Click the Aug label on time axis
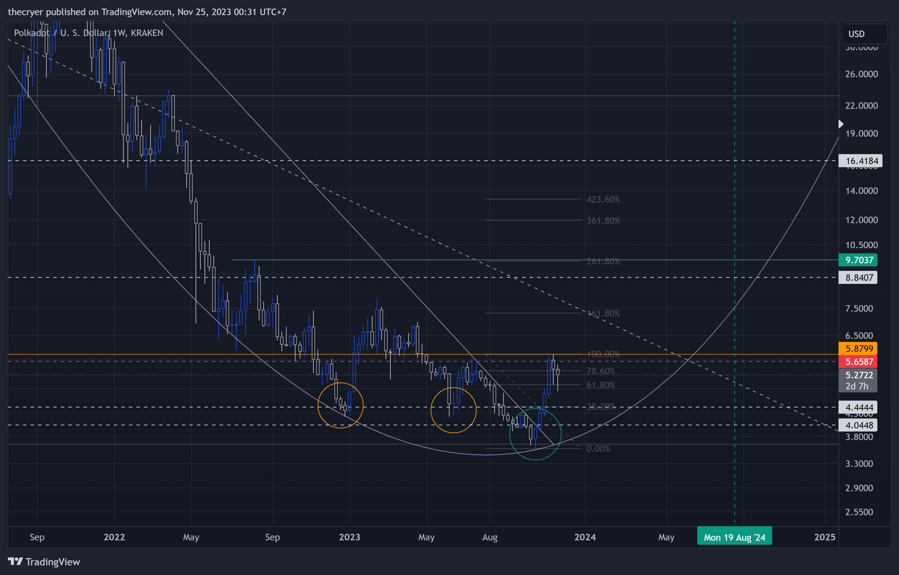 (x=490, y=537)
